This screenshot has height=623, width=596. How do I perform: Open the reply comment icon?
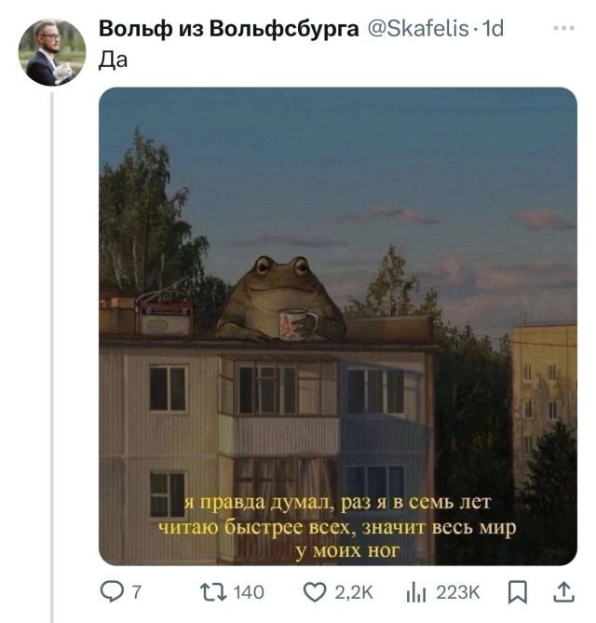tap(111, 591)
